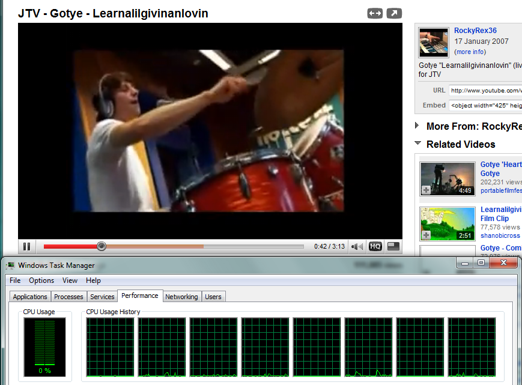Open shanobicross uploader link
Image resolution: width=522 pixels, height=385 pixels.
500,235
